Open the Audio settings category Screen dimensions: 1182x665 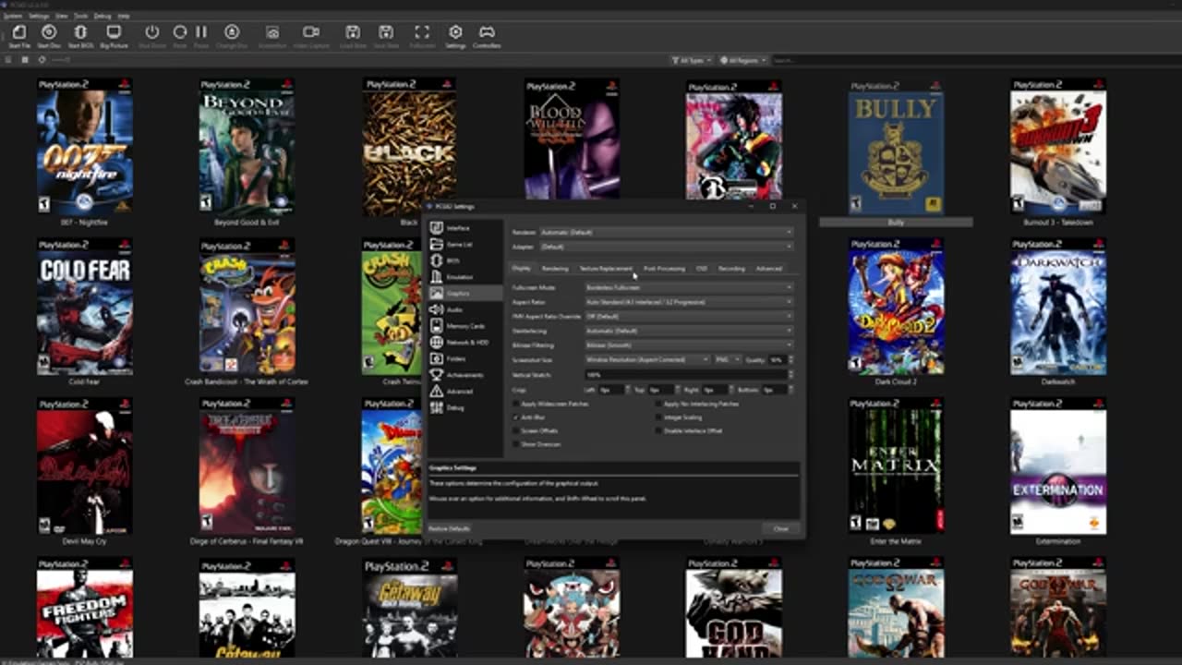coord(465,309)
